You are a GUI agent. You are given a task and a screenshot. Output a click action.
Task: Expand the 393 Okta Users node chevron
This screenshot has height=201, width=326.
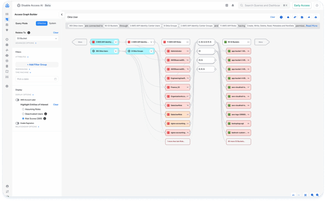116,51
